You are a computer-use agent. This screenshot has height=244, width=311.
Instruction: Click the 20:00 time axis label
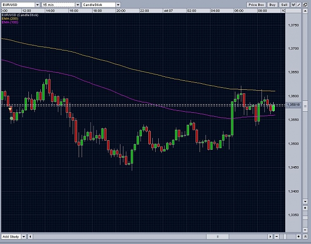tap(121, 11)
